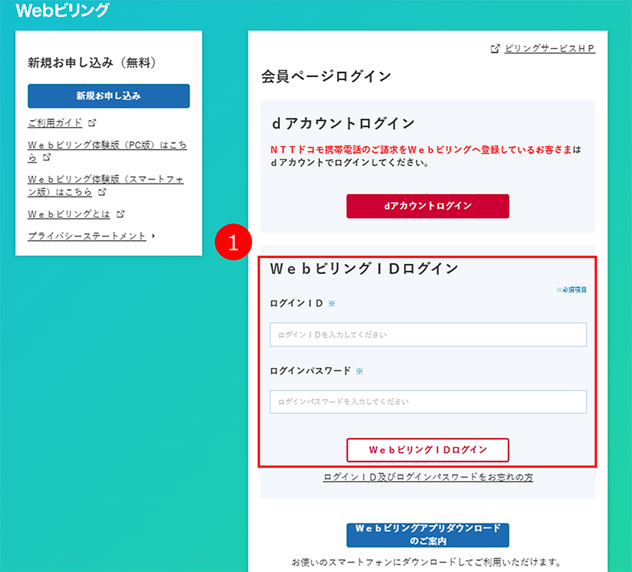This screenshot has width=632, height=572.
Task: Open プライバシーステートメント link
Action: point(87,236)
